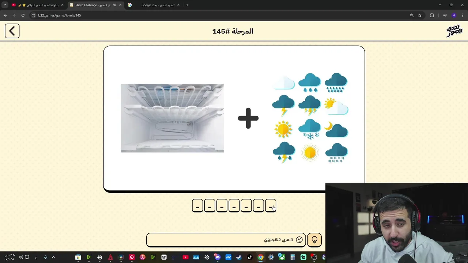Open YouTube app from the taskbar
This screenshot has height=263, width=468.
[185, 258]
